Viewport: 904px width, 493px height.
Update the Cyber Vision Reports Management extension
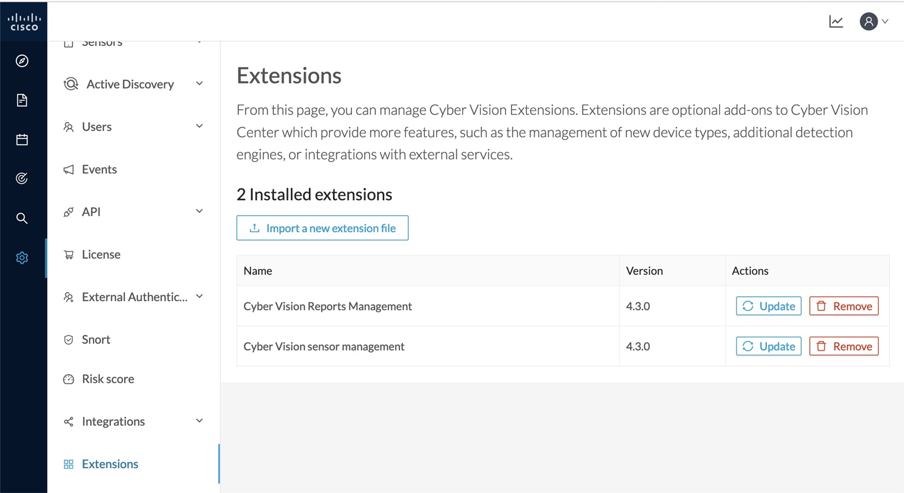768,306
